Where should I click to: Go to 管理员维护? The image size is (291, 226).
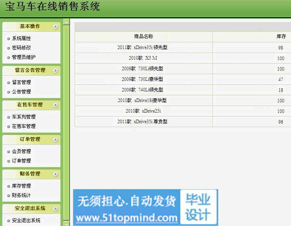(x=24, y=57)
